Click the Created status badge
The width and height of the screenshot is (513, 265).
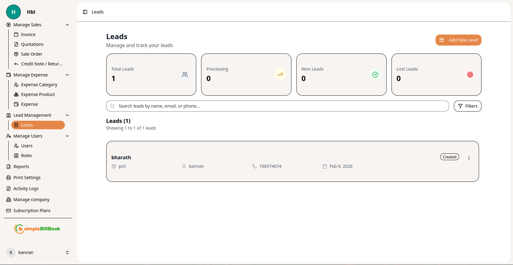tap(449, 157)
